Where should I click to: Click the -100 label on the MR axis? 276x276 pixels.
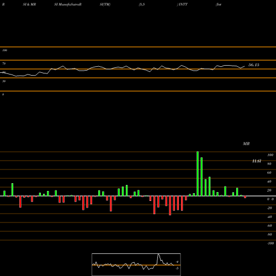pyautogui.click(x=270, y=243)
